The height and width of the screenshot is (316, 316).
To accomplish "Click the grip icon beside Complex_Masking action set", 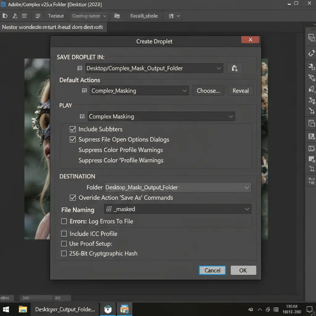I will [x=84, y=90].
